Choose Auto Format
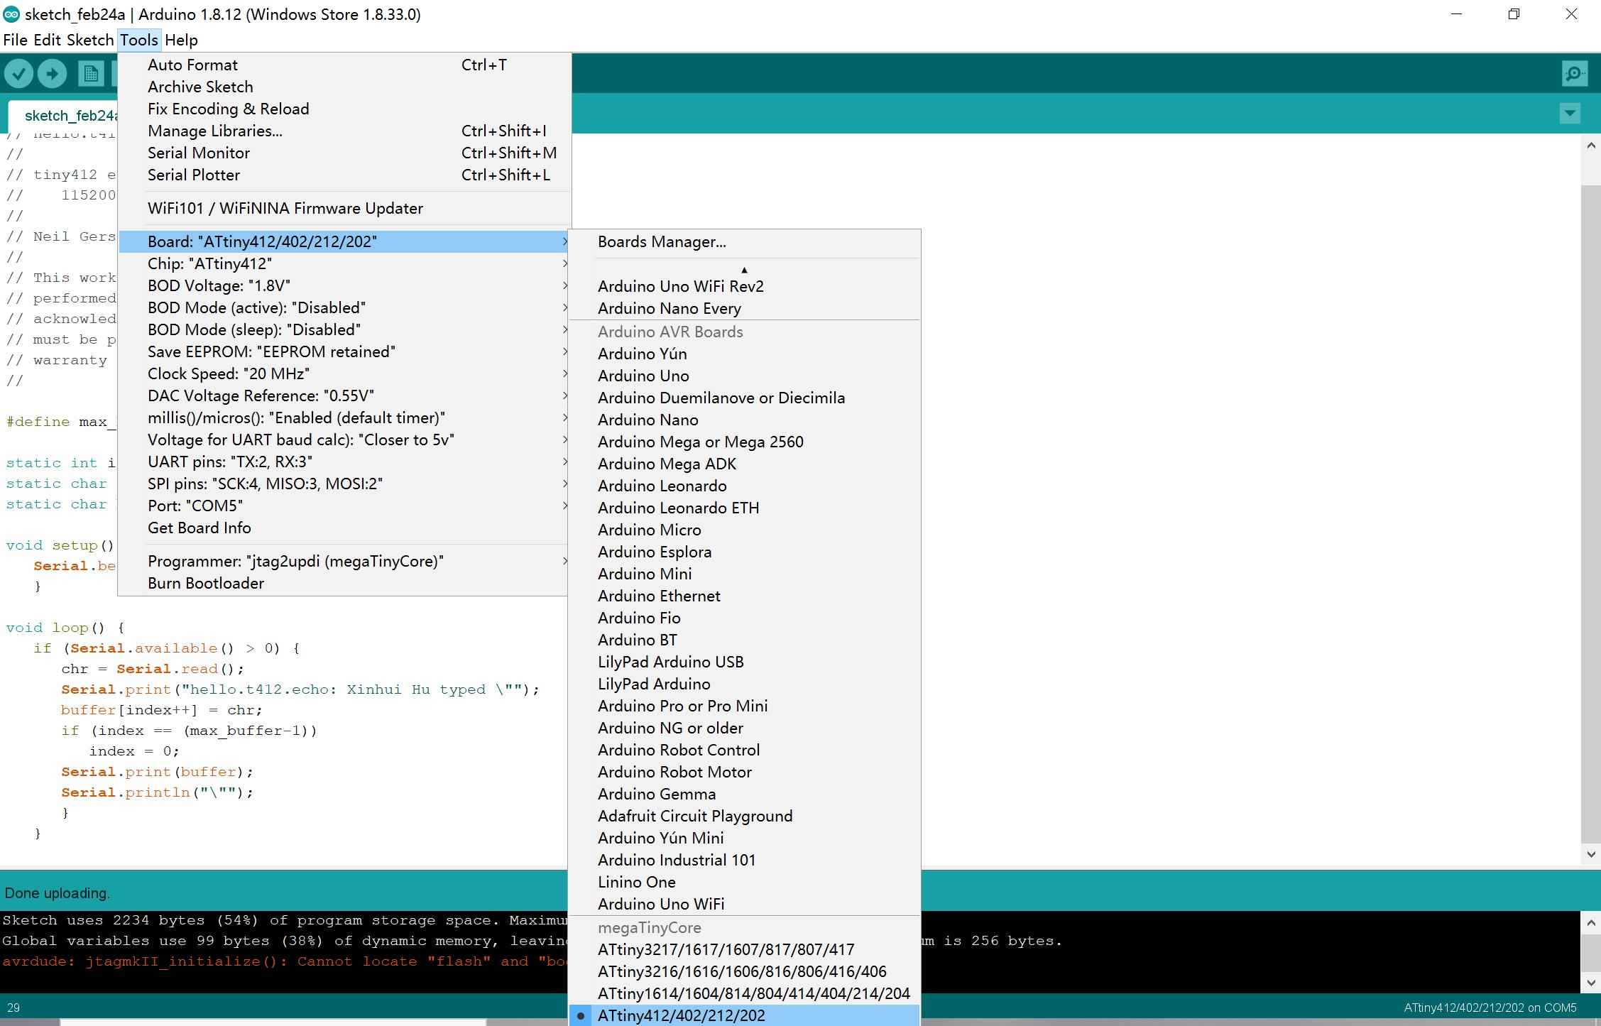 click(344, 65)
